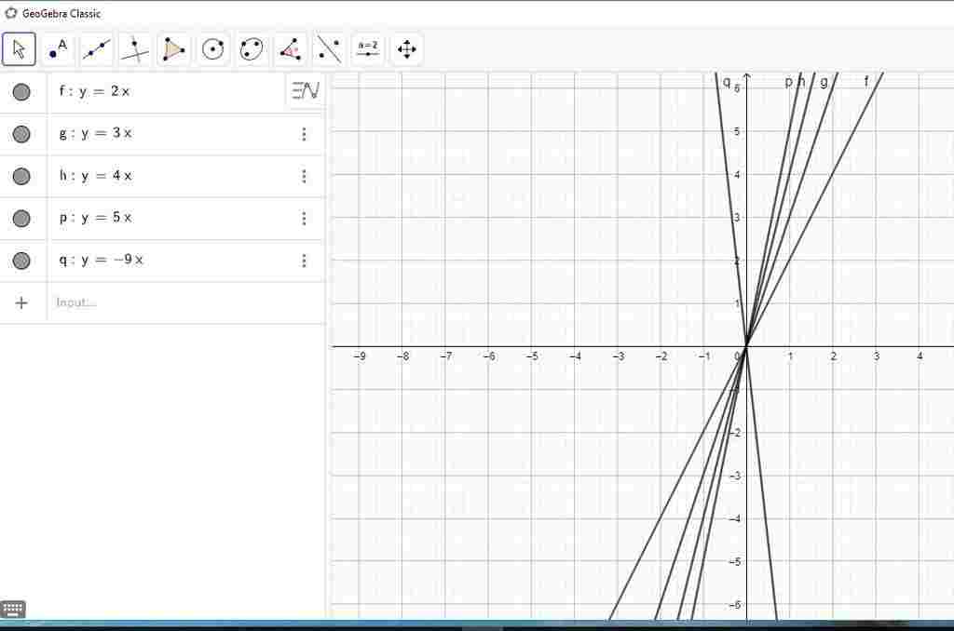The height and width of the screenshot is (631, 954).
Task: Choose the Ellipse conic tool
Action: click(x=252, y=48)
